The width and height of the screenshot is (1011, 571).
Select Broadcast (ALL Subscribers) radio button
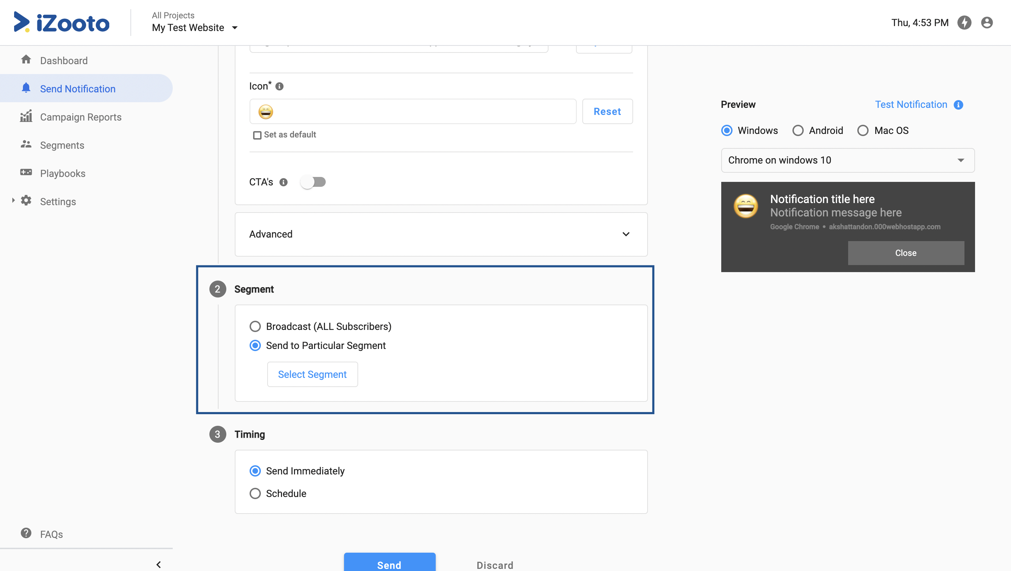[255, 326]
